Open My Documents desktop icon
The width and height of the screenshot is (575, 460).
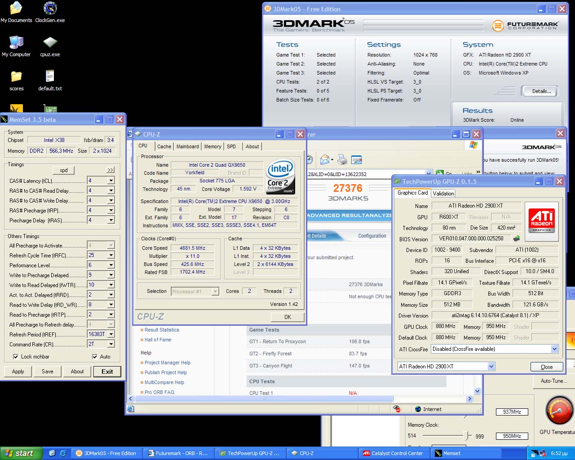16,12
